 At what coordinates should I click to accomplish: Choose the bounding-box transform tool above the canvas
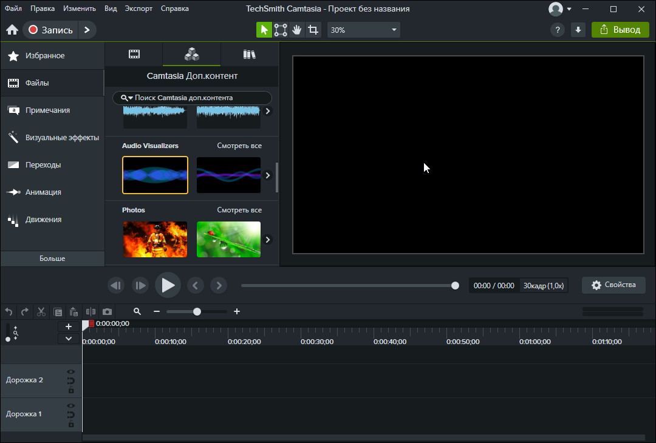click(280, 30)
